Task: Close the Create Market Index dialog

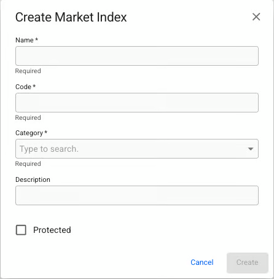Action: pyautogui.click(x=256, y=17)
